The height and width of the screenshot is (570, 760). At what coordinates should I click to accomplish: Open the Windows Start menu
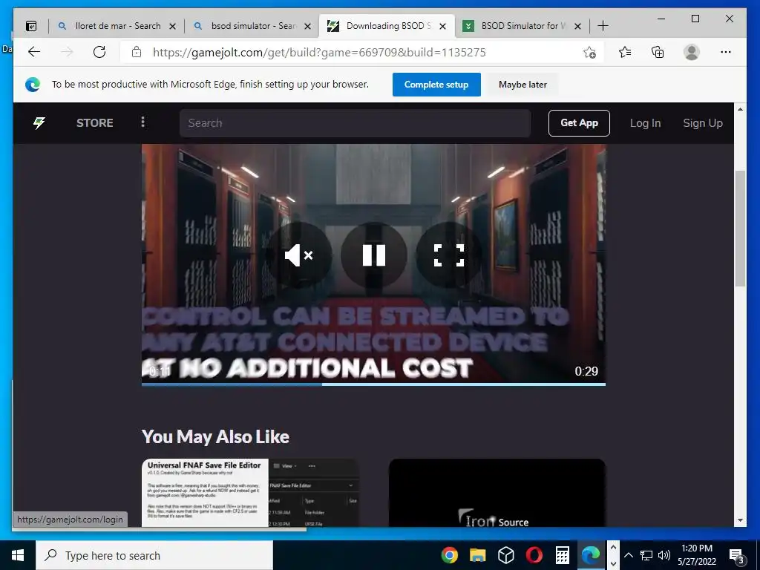tap(18, 555)
